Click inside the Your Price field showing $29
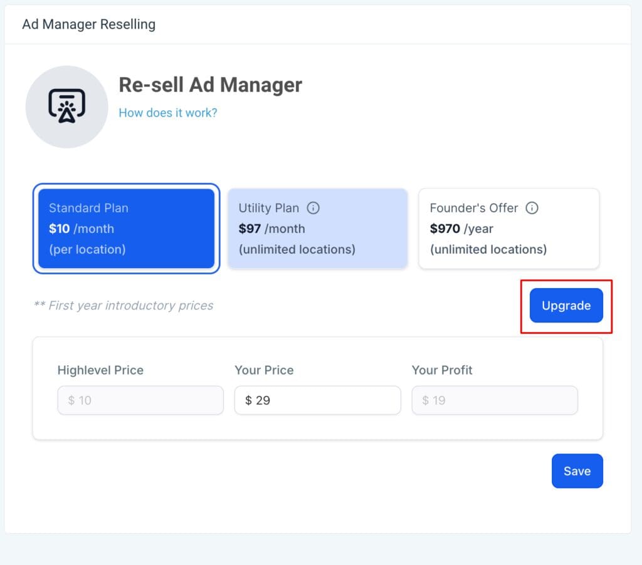 coord(317,400)
